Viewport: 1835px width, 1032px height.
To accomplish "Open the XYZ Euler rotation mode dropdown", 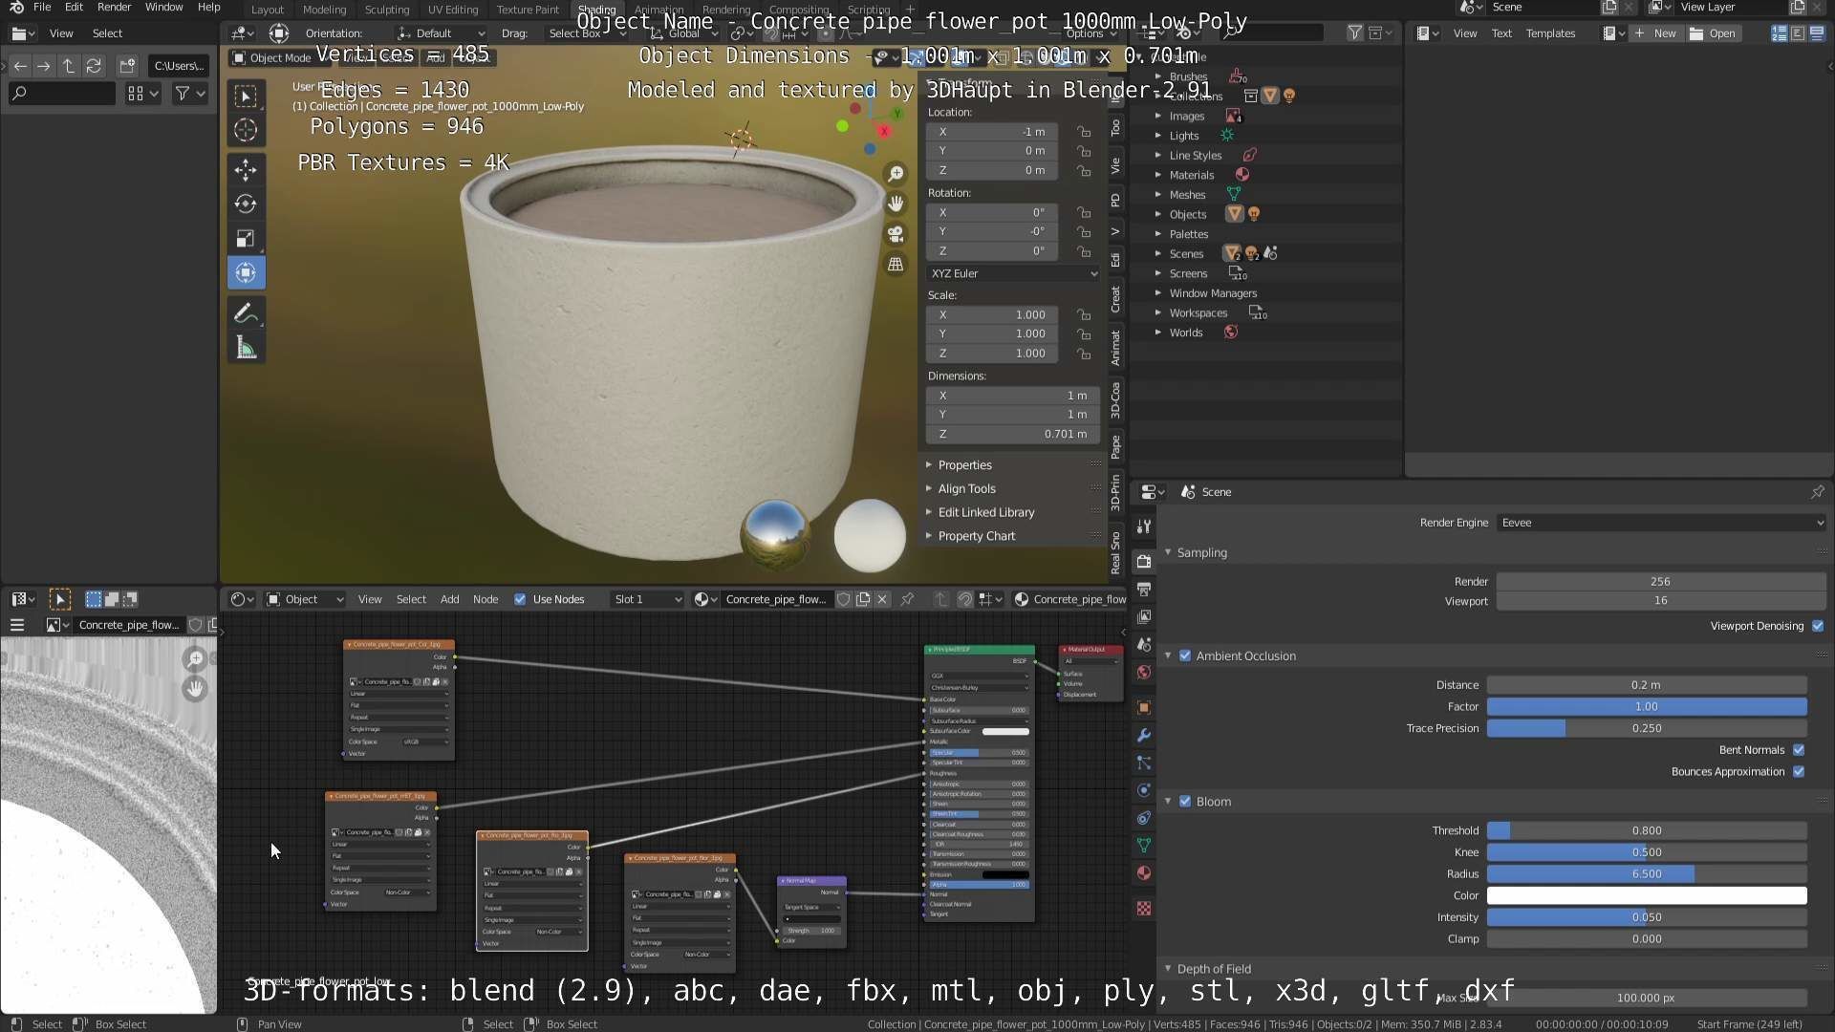I will pyautogui.click(x=1013, y=273).
